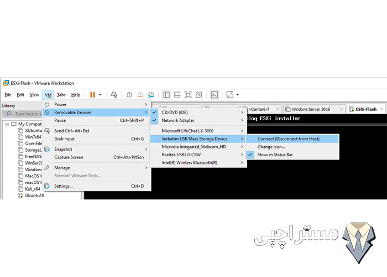Open the snapshot manager toolbar icon

tap(150, 95)
